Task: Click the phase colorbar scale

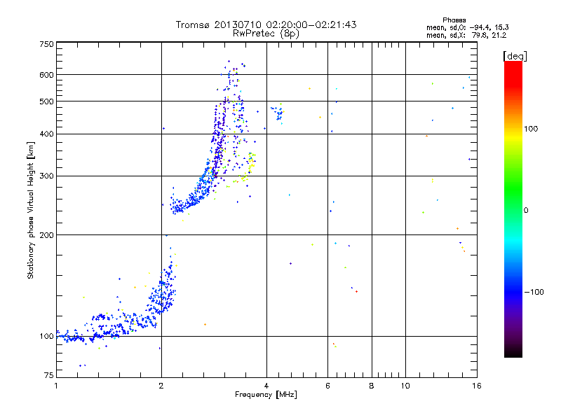Action: (x=513, y=209)
